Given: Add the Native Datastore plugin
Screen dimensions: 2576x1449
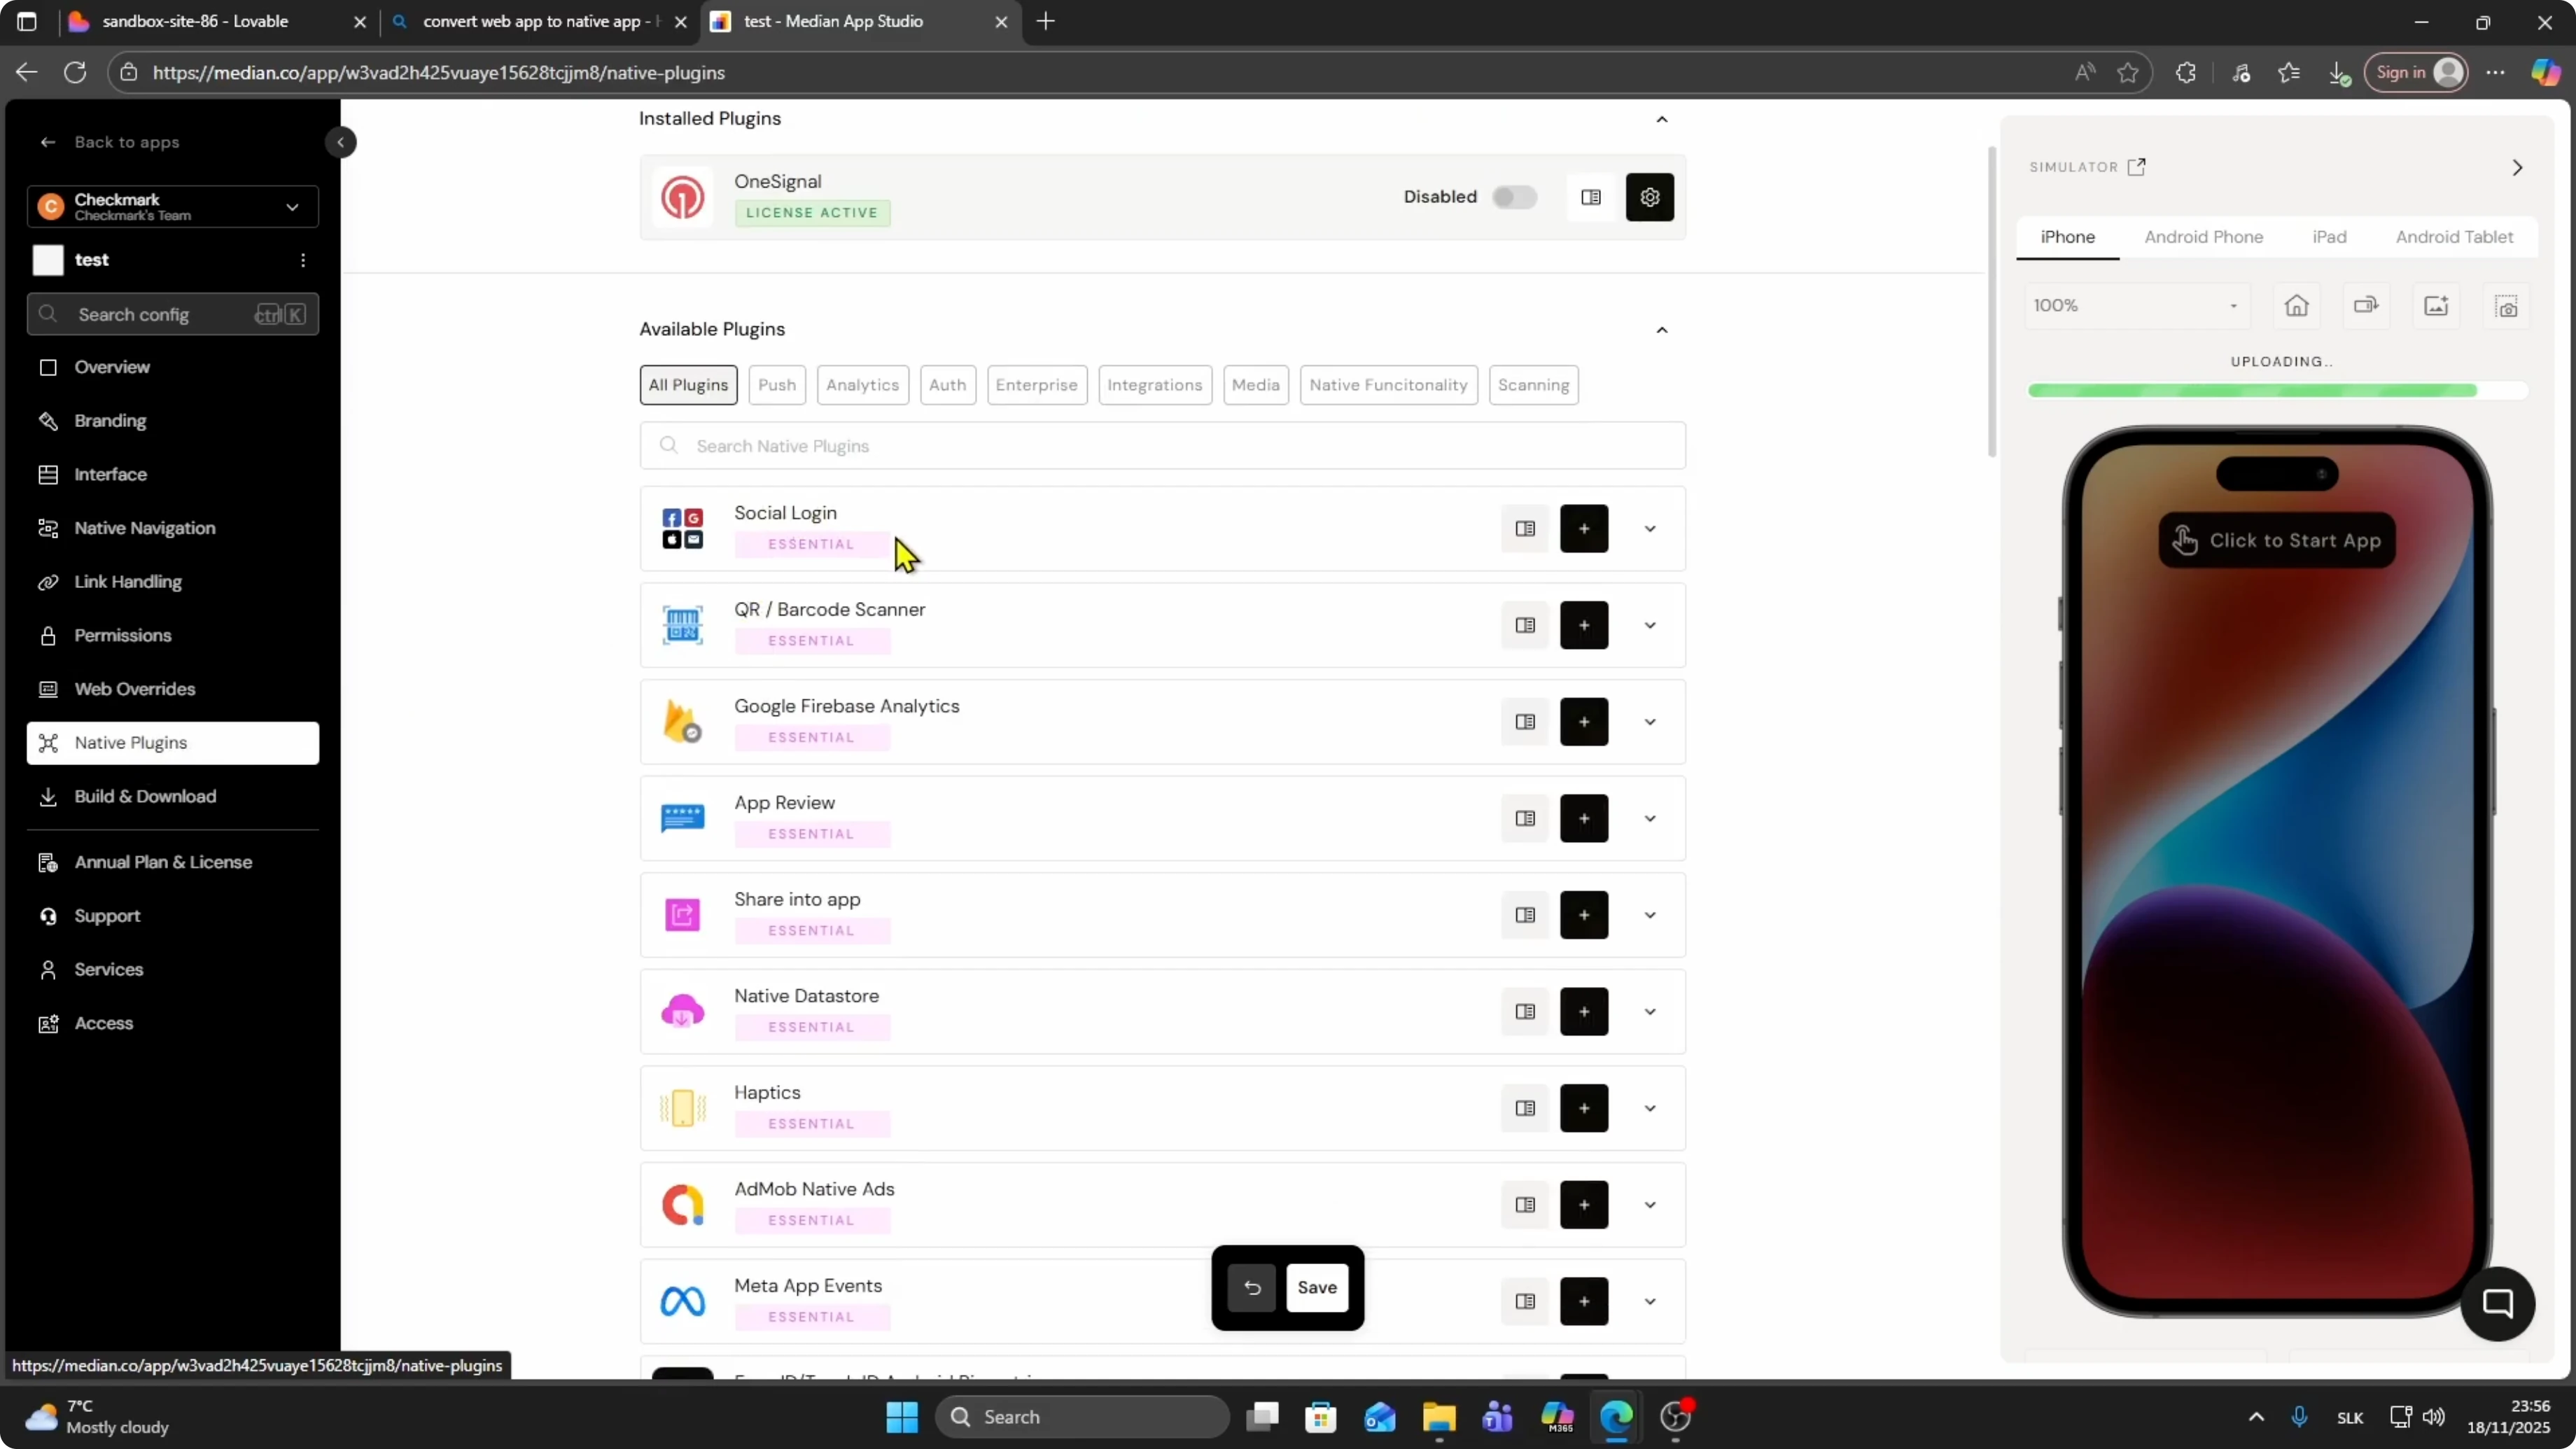Looking at the screenshot, I should pos(1584,1012).
